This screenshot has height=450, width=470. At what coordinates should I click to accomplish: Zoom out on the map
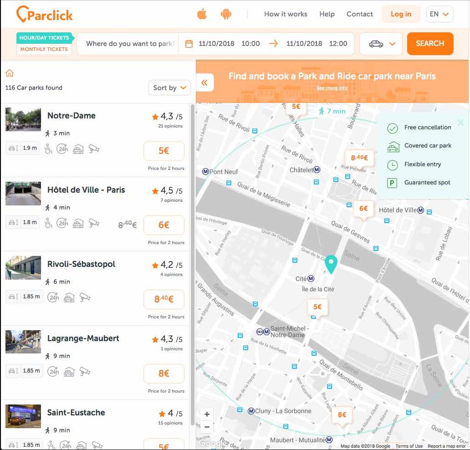[207, 427]
